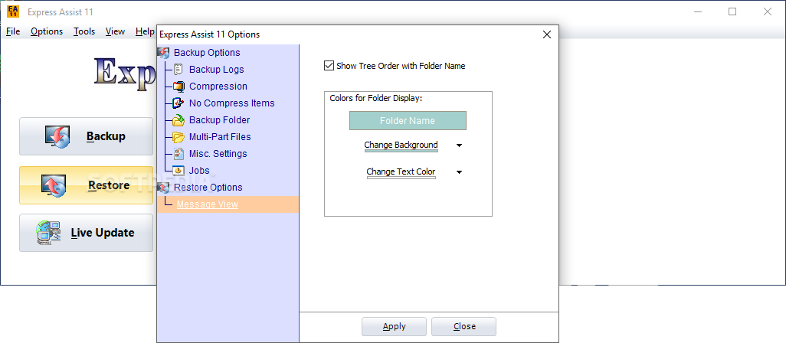Image resolution: width=786 pixels, height=343 pixels.
Task: Open the Options menu
Action: point(47,31)
